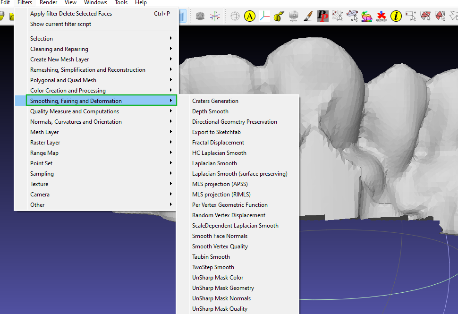The height and width of the screenshot is (314, 458).
Task: Open the Raster Alignment tool
Action: [293, 16]
